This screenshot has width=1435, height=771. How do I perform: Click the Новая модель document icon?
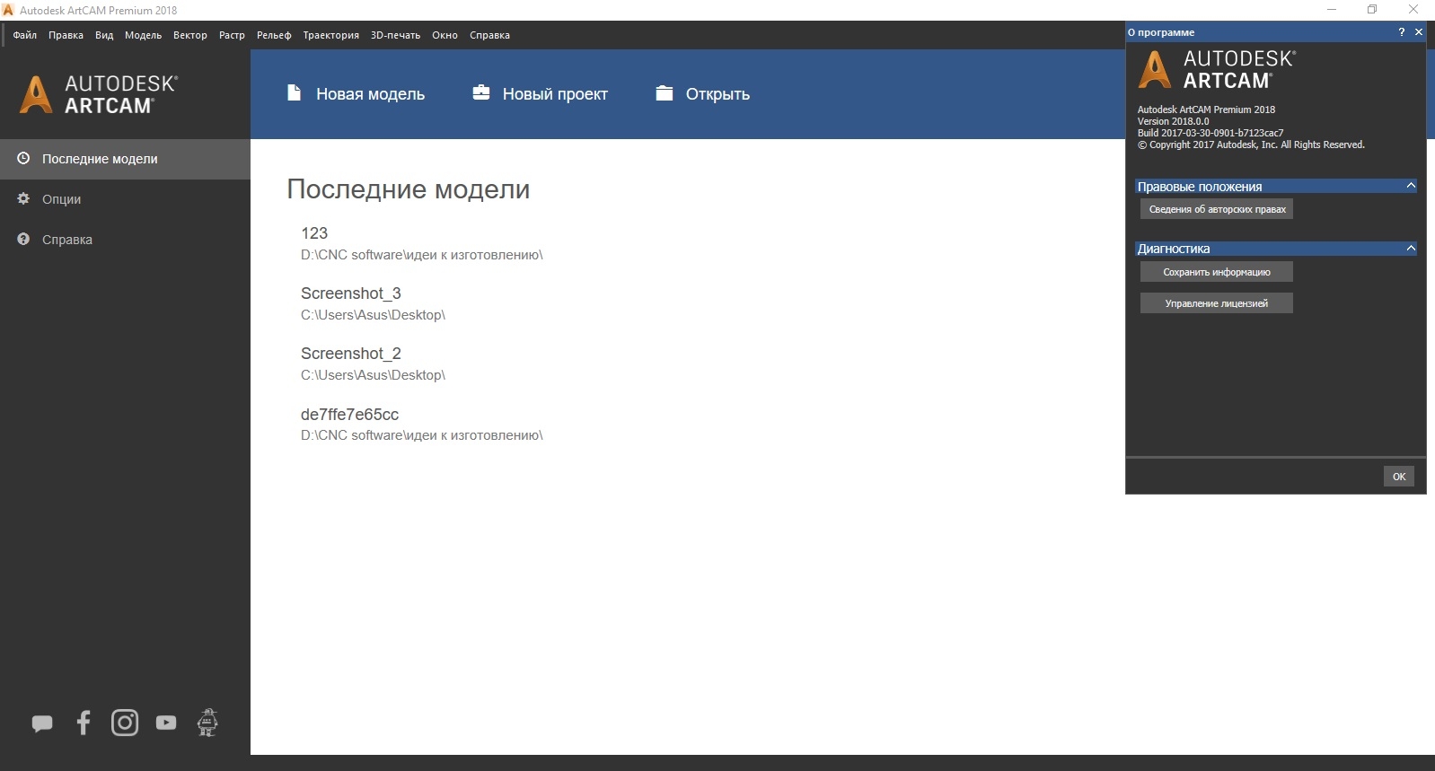[294, 92]
